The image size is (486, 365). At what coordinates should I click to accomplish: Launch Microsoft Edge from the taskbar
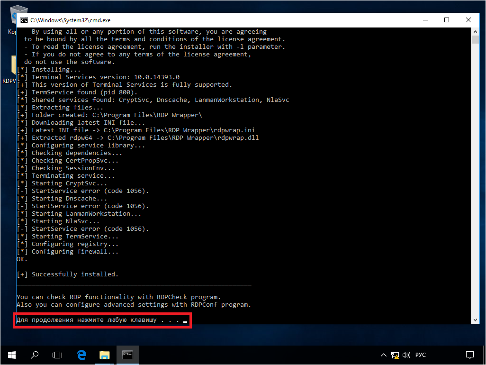81,355
